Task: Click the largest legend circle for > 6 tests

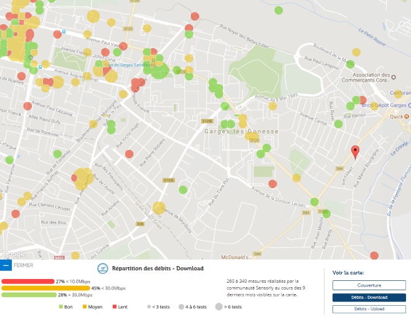Action: (x=219, y=307)
